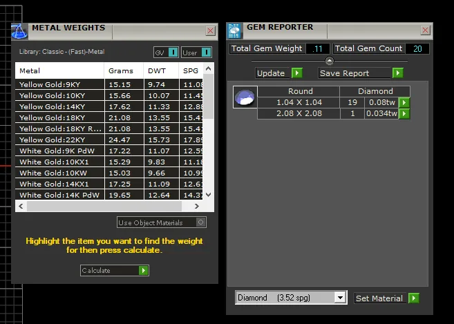Select the White Gold:10KW row
The image size is (454, 324).
click(109, 173)
